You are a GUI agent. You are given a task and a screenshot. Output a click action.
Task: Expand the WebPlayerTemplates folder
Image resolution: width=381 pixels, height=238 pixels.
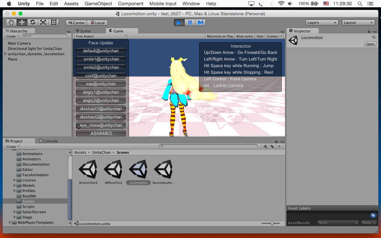[x=10, y=222]
